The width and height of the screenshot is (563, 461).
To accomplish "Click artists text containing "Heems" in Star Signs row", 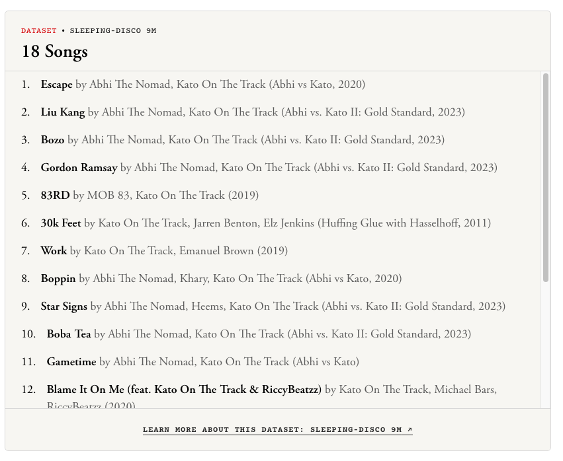I will click(x=212, y=306).
